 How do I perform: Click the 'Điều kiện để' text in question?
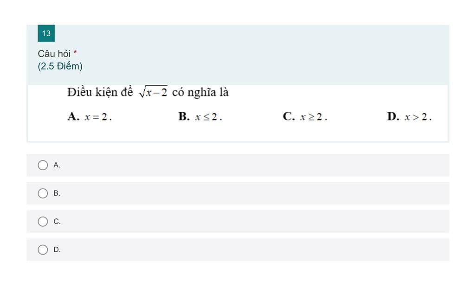tap(100, 92)
